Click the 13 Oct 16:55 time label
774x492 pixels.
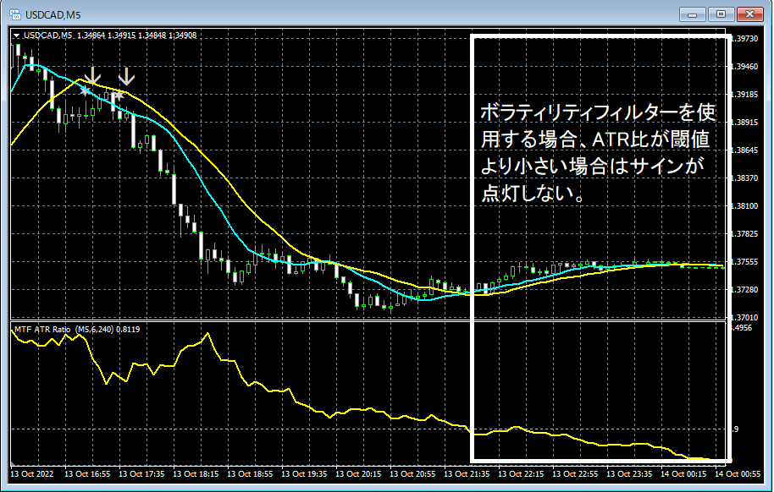87,474
